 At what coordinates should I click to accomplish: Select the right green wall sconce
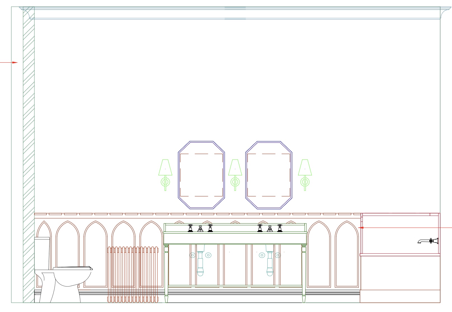[305, 175]
